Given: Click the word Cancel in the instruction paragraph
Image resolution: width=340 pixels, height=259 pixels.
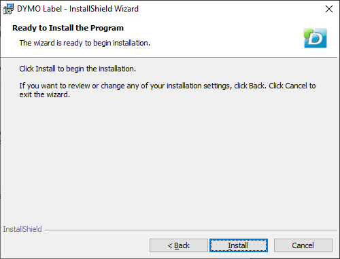Looking at the screenshot, I should click(x=296, y=86).
